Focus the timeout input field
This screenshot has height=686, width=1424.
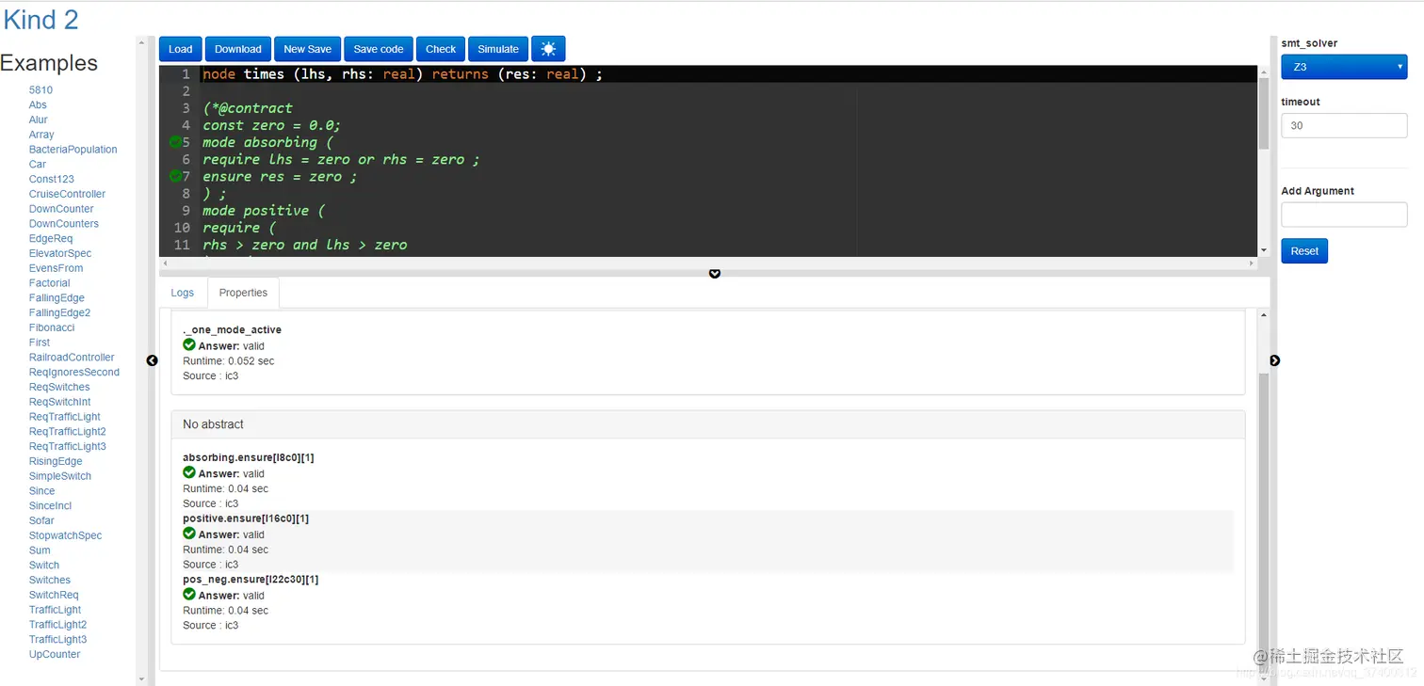pyautogui.click(x=1344, y=125)
